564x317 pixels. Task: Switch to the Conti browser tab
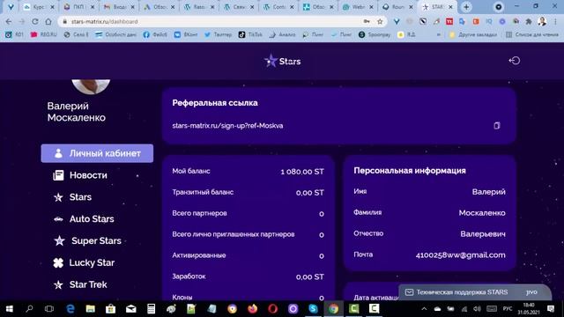click(x=278, y=7)
